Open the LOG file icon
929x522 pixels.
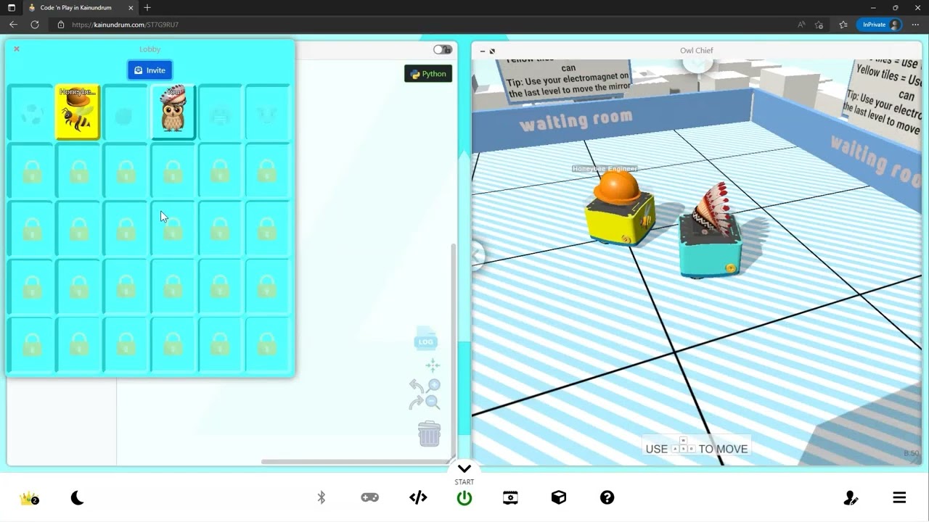tap(425, 340)
